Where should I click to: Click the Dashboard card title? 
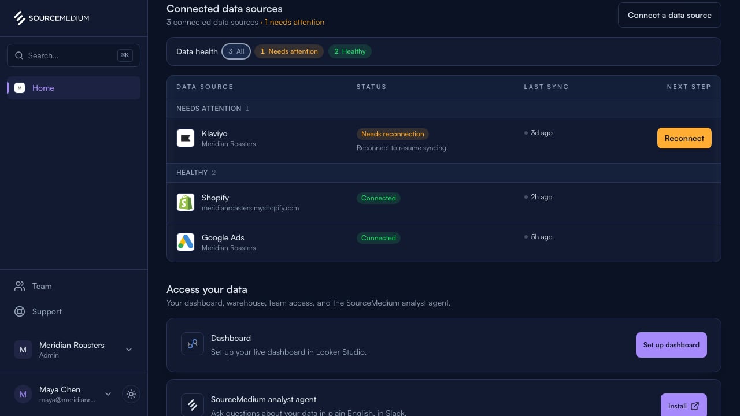[x=231, y=338]
